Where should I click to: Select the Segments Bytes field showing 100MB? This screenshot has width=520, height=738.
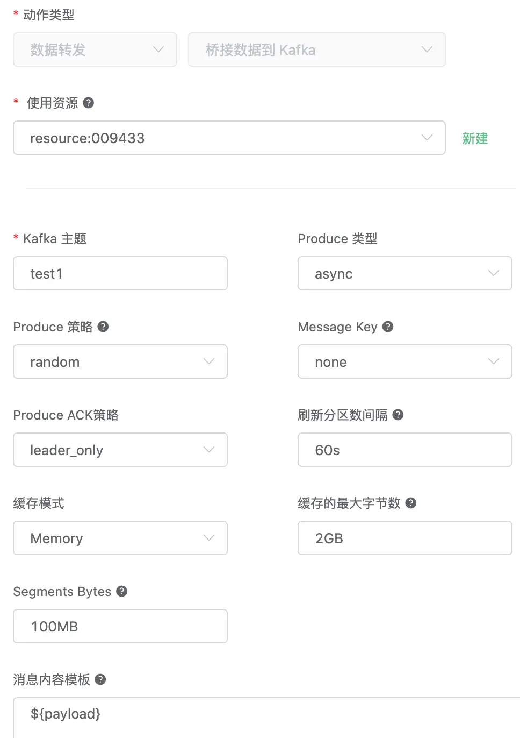(120, 626)
